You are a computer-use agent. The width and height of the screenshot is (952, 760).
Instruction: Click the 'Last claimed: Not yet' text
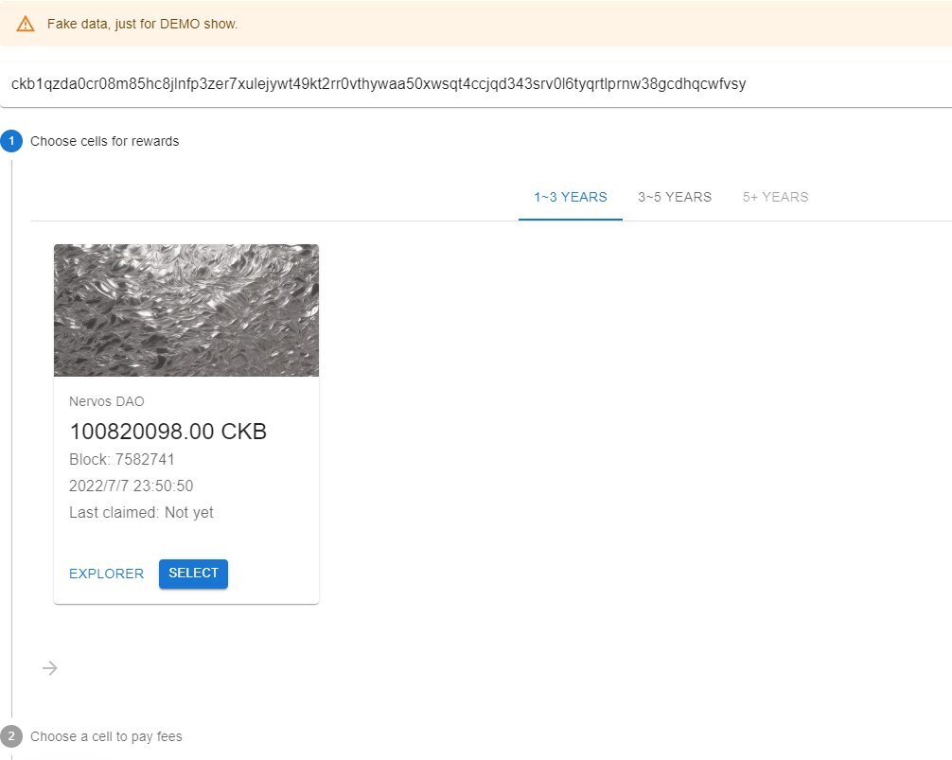point(141,512)
